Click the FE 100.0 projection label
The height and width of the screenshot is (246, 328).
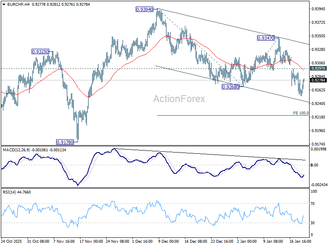pyautogui.click(x=301, y=113)
